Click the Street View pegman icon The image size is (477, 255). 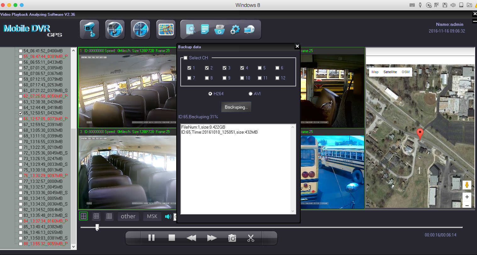[x=467, y=185]
